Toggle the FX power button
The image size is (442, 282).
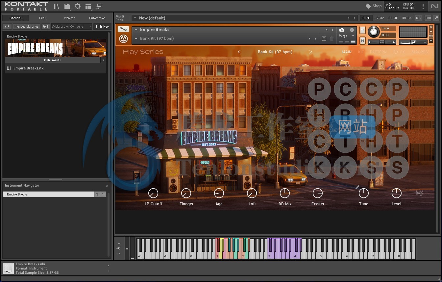point(396,52)
